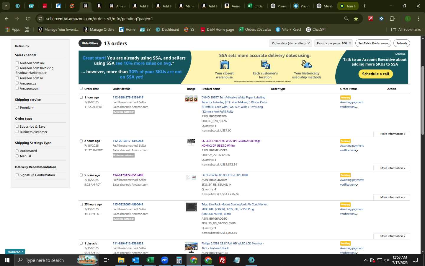Select the Premium shipping service radio
425x266 pixels.
[17, 107]
